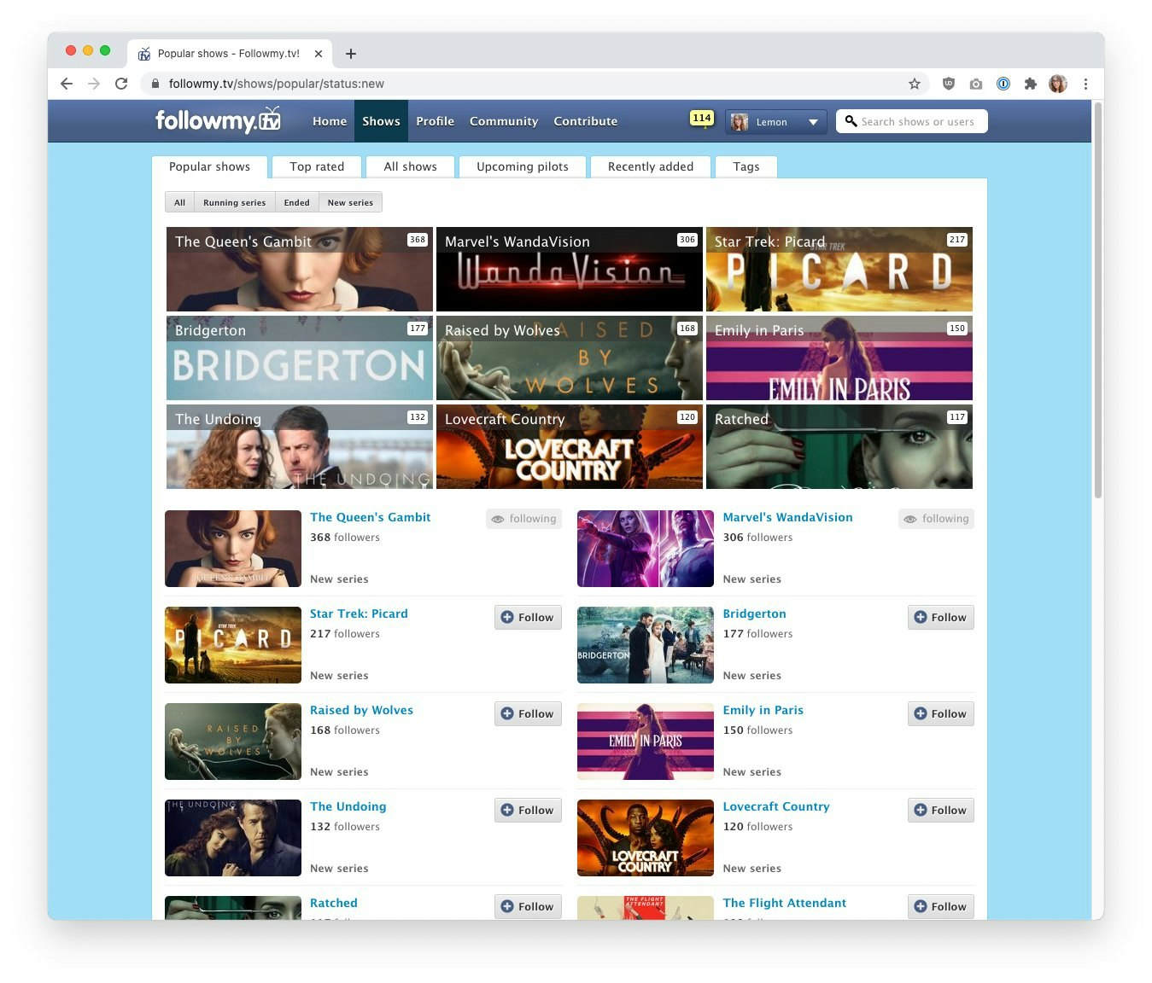Click the followmy.tv logo

pos(218,120)
